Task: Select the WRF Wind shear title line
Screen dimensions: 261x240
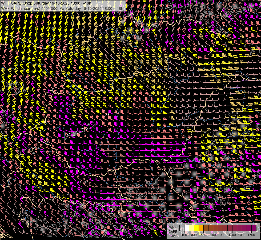Action: coord(63,8)
